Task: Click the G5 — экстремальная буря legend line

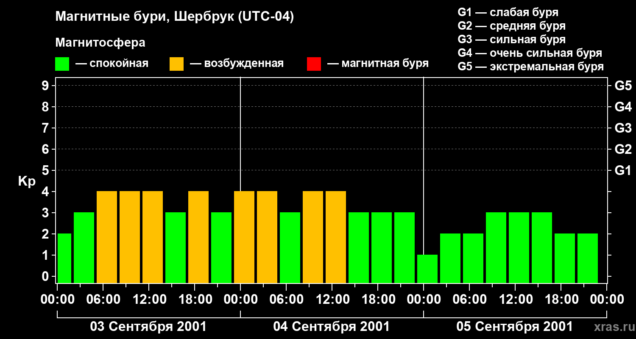Action: pos(531,67)
